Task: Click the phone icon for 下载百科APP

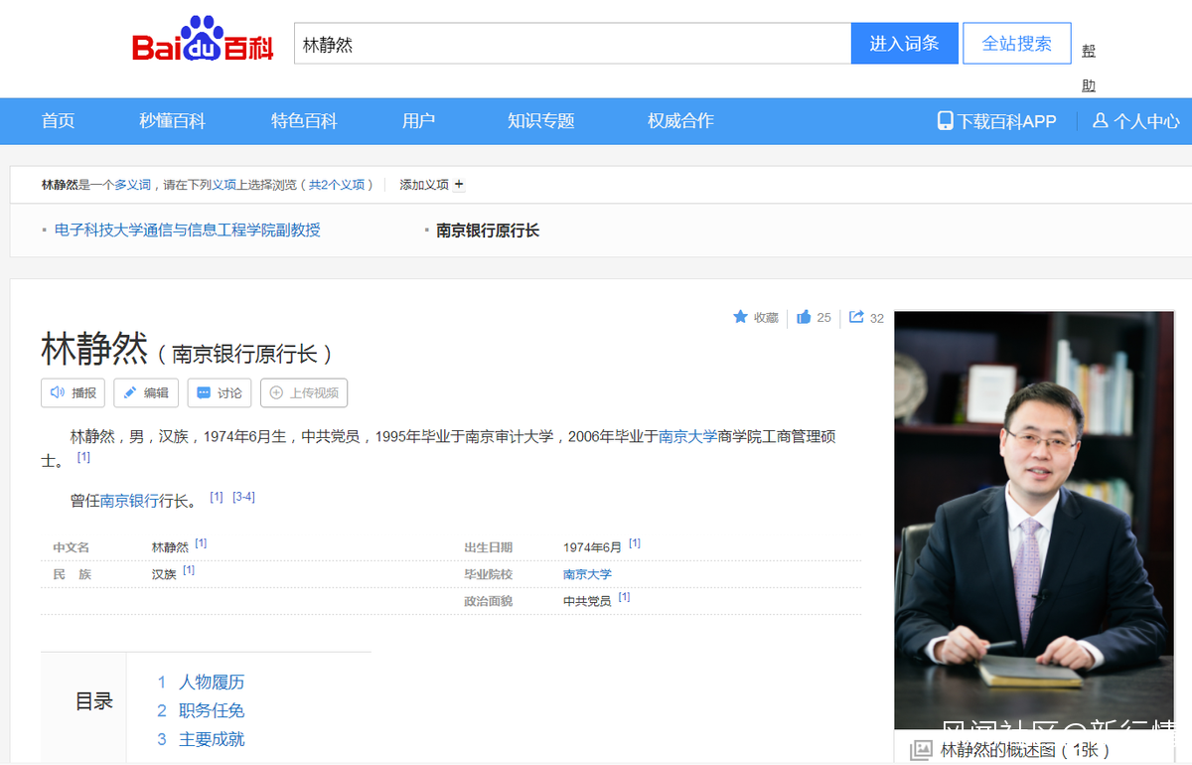Action: (945, 120)
